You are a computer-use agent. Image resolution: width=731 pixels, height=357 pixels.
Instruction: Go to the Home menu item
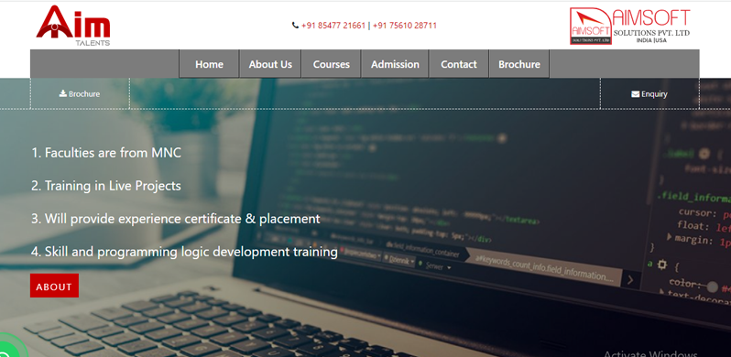[210, 64]
